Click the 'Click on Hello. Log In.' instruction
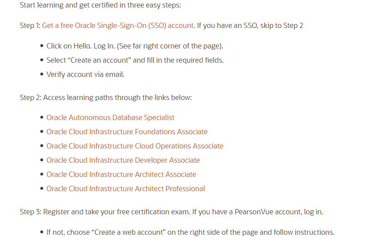The width and height of the screenshot is (379, 245). coord(135,46)
